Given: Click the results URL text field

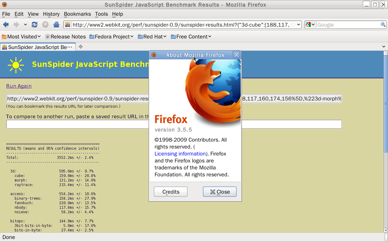Looking at the screenshot, I should (x=174, y=99).
